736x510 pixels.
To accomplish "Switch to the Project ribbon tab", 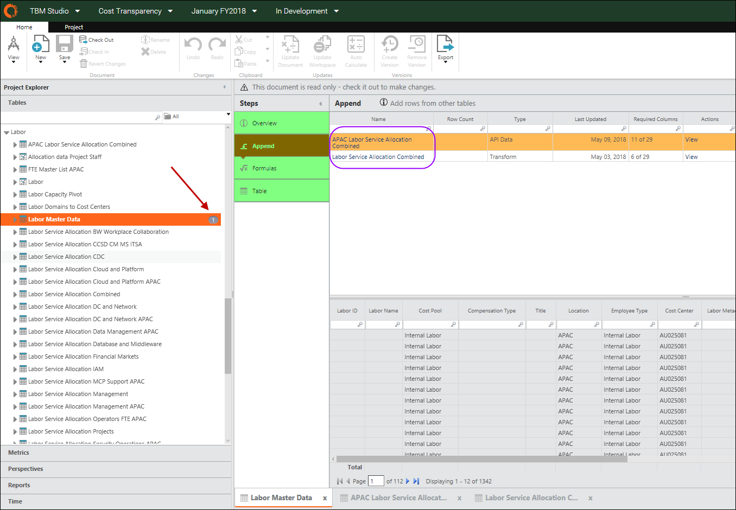I will pos(74,27).
